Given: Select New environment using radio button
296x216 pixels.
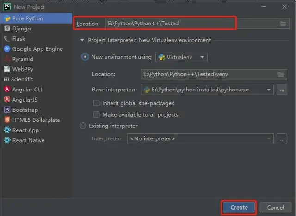Looking at the screenshot, I should pyautogui.click(x=85, y=57).
